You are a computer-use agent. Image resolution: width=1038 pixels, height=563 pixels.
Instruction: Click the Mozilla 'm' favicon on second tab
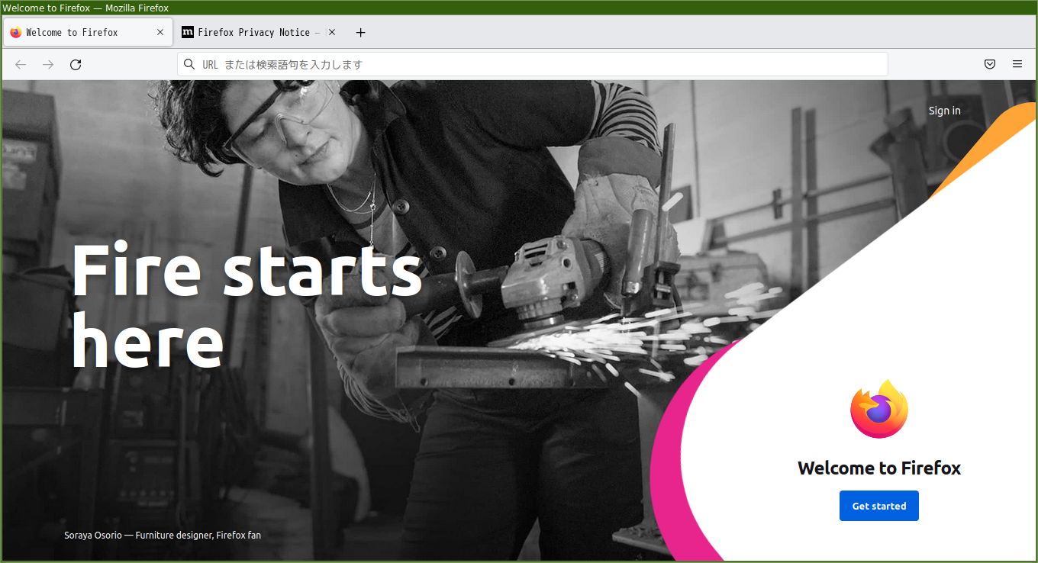point(188,32)
